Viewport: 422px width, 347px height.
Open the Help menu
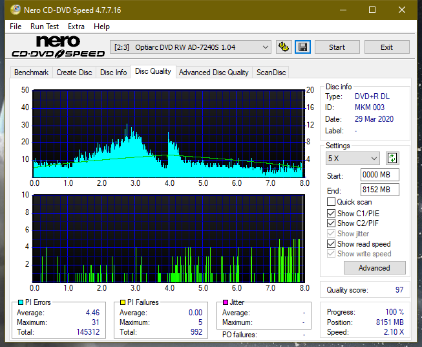101,27
